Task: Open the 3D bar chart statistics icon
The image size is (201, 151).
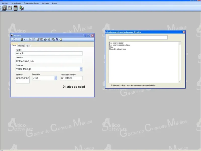Action: 21,8
